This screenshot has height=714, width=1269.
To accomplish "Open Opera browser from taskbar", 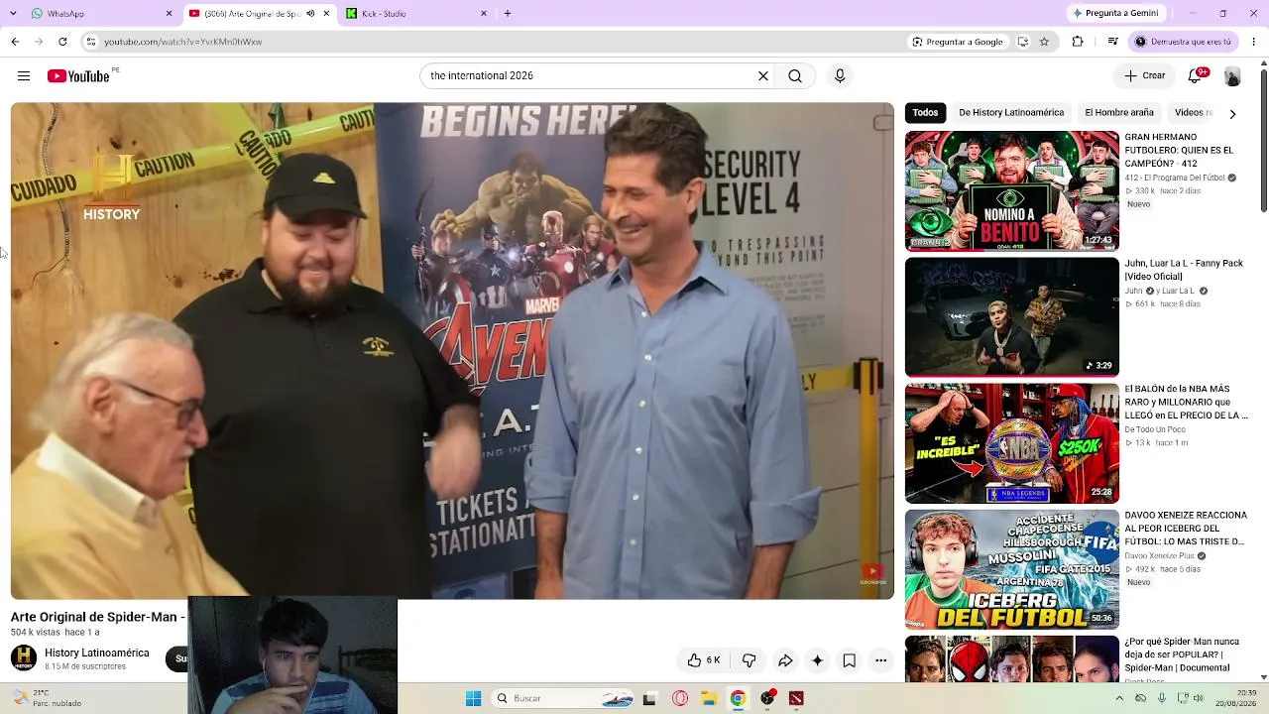I will pyautogui.click(x=680, y=698).
